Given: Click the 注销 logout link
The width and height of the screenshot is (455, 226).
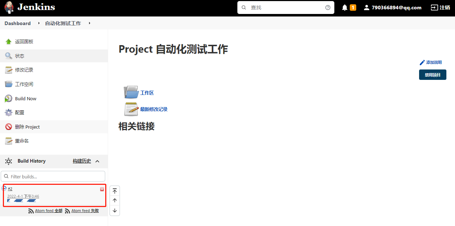Looking at the screenshot, I should (x=441, y=8).
